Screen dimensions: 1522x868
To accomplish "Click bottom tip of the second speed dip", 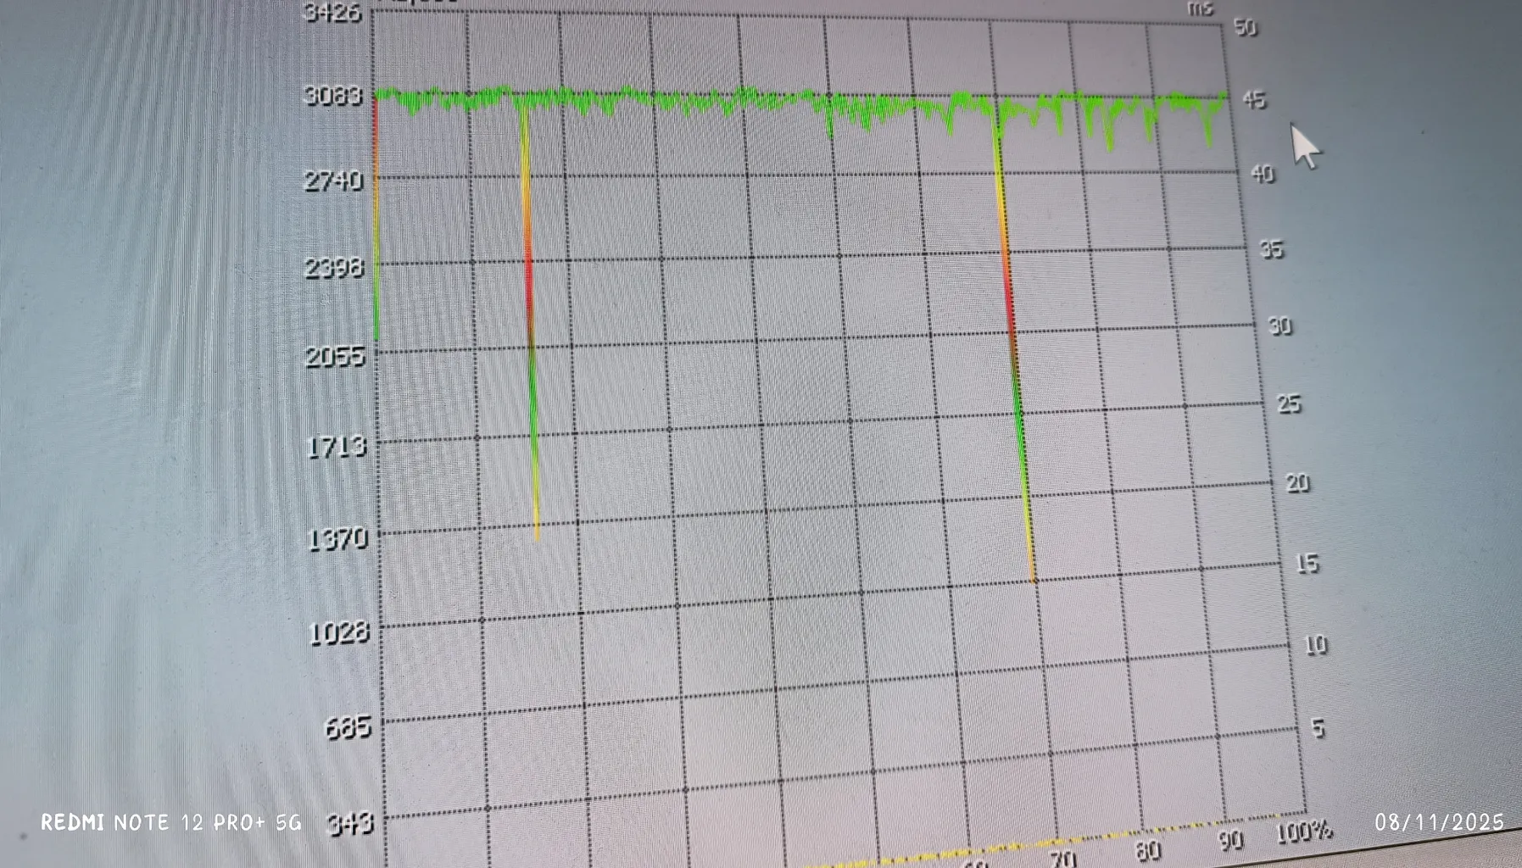I will coord(1034,579).
